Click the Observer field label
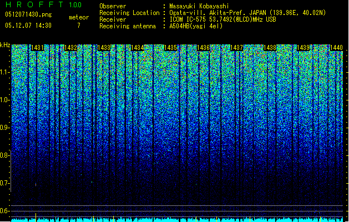349x222 pixels. [113, 6]
